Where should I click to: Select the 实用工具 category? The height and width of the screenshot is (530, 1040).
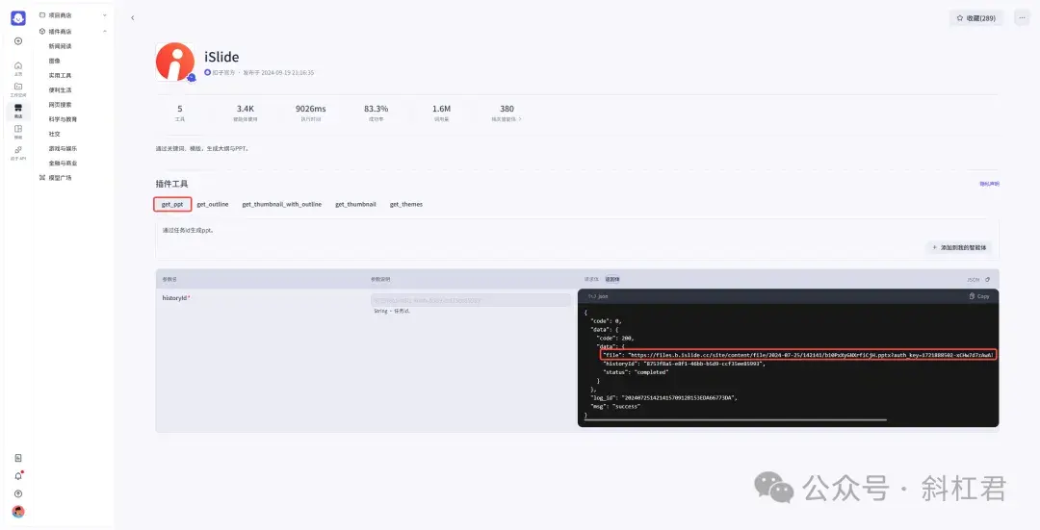tap(60, 76)
